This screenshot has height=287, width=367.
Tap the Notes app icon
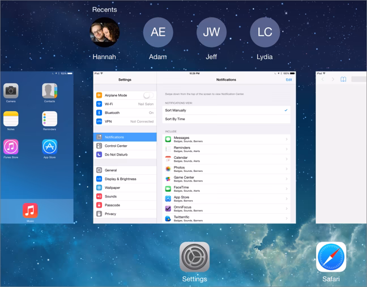[11, 119]
